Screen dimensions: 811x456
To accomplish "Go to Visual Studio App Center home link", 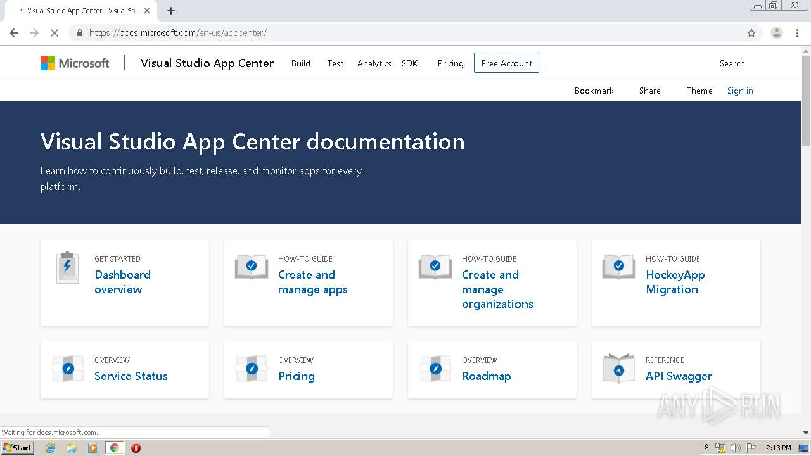I will (207, 63).
